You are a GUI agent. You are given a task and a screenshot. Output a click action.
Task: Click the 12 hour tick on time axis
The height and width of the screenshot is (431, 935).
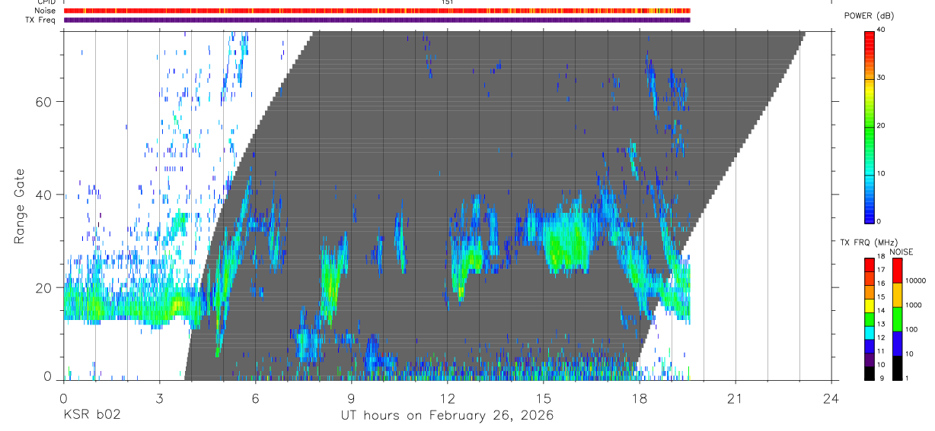(x=447, y=398)
